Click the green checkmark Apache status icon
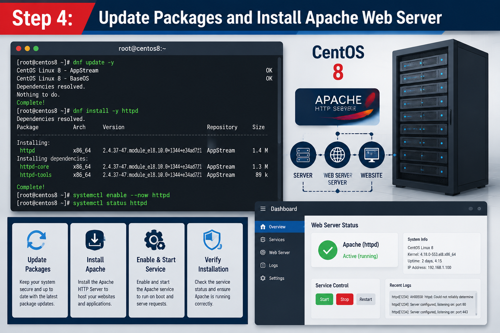Image resolution: width=500 pixels, height=333 pixels. click(328, 250)
